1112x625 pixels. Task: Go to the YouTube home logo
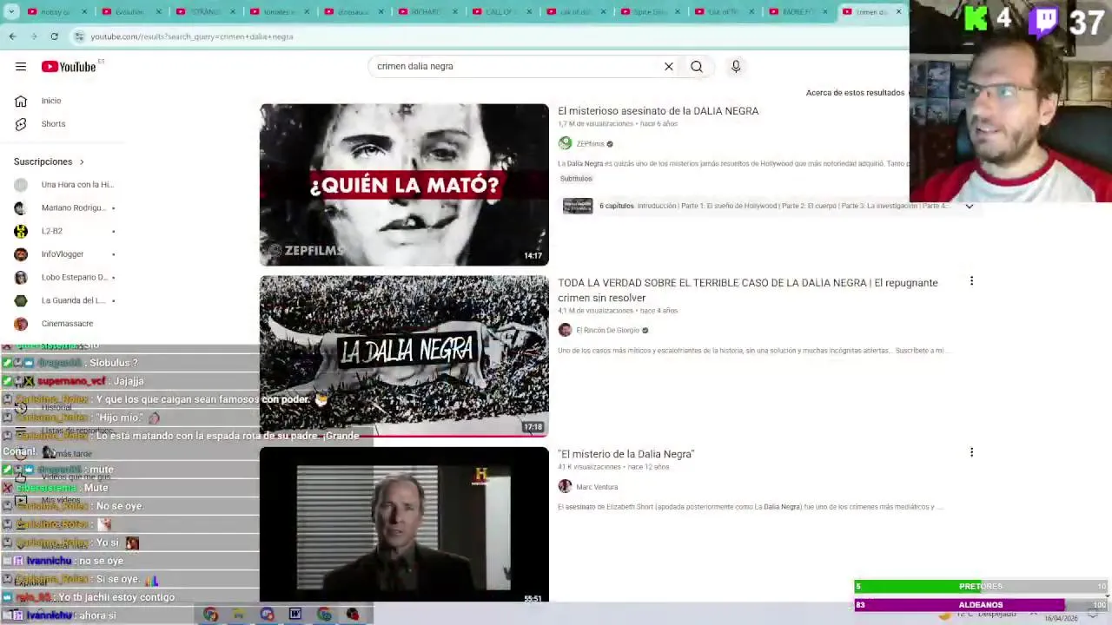(69, 67)
